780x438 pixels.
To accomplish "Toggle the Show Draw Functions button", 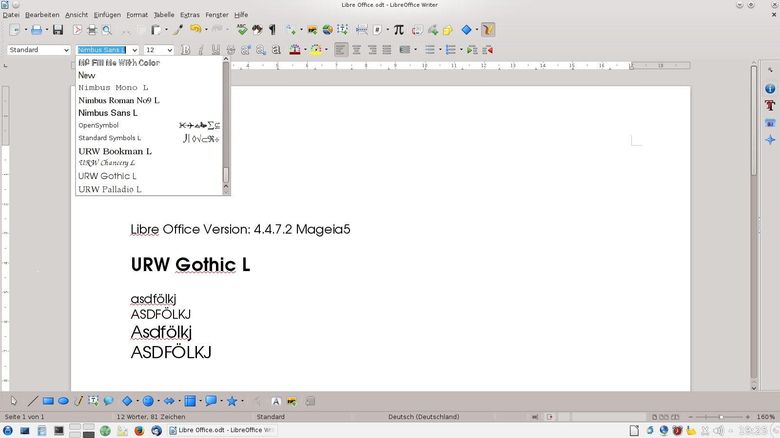I will point(488,30).
